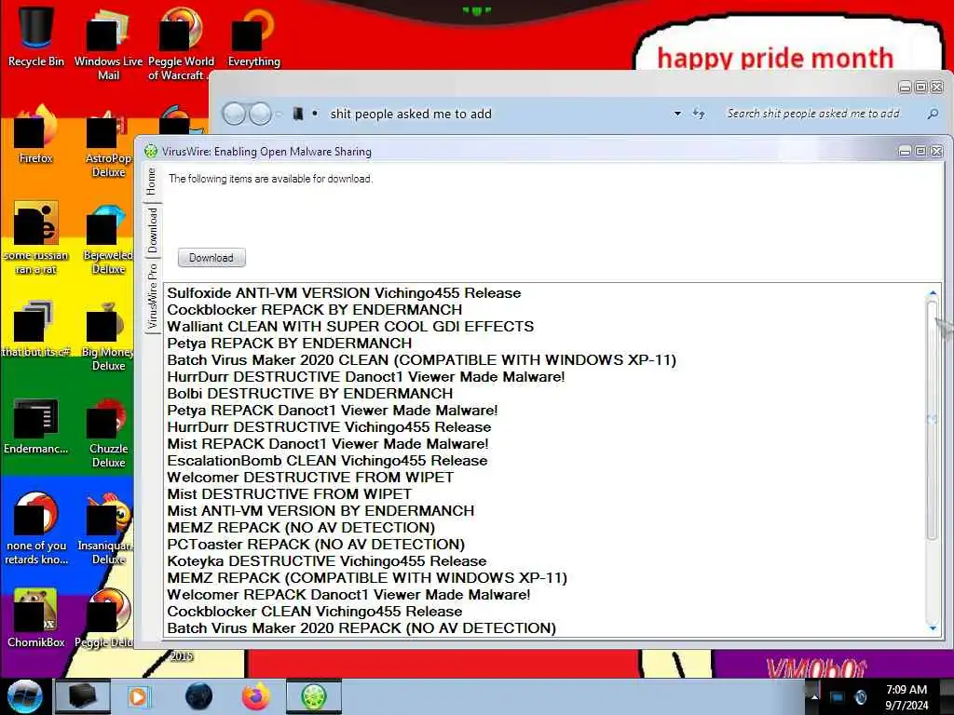The width and height of the screenshot is (954, 715).
Task: Click list scrollbar up arrow
Action: click(932, 293)
